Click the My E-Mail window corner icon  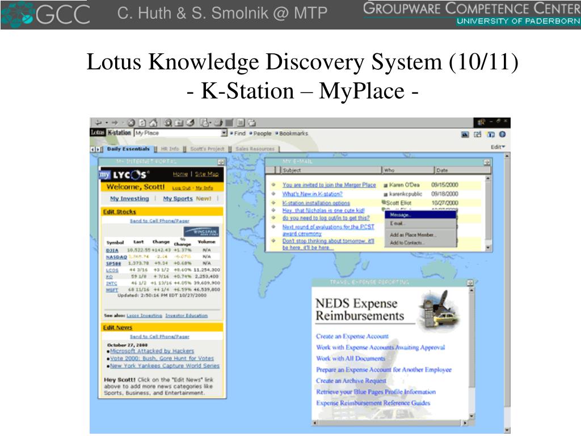[487, 162]
